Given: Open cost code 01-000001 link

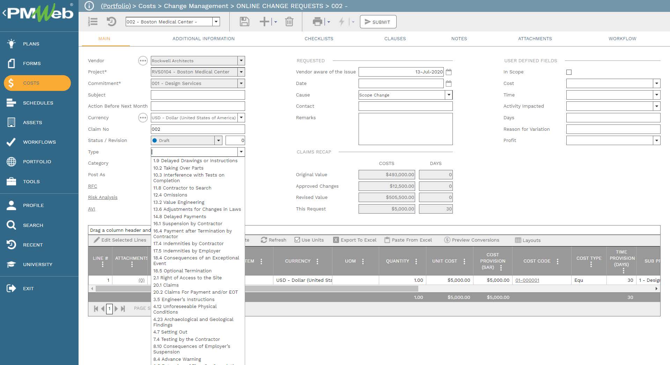Looking at the screenshot, I should click(527, 280).
